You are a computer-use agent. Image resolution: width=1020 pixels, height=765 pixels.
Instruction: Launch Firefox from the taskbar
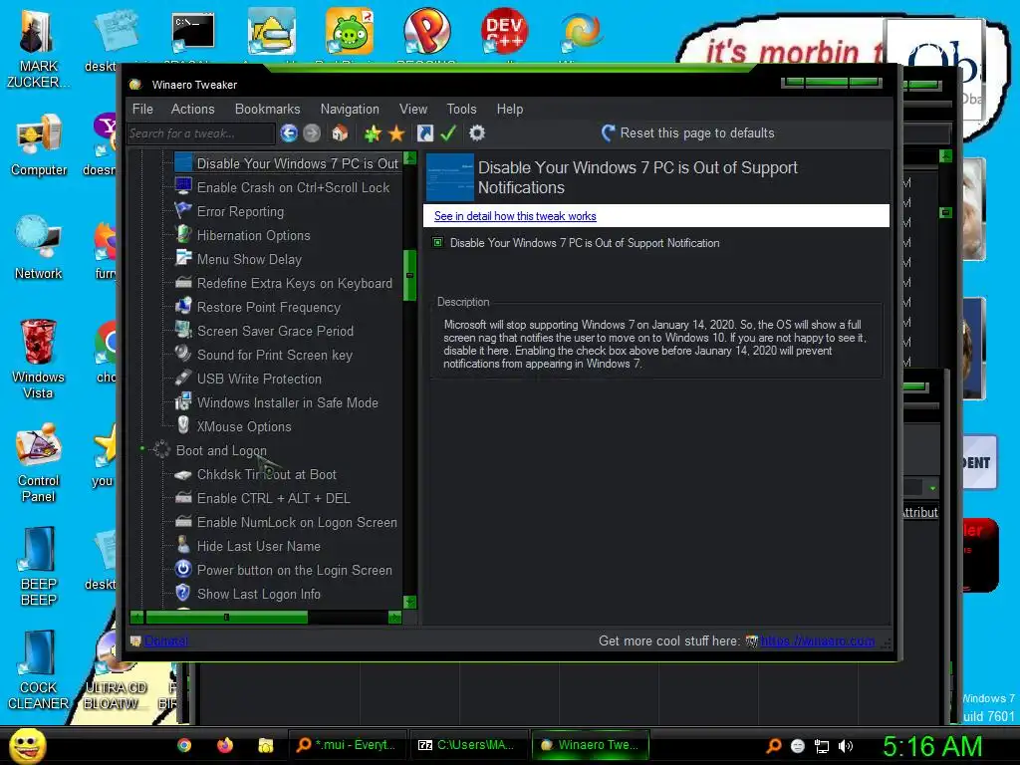pyautogui.click(x=225, y=745)
